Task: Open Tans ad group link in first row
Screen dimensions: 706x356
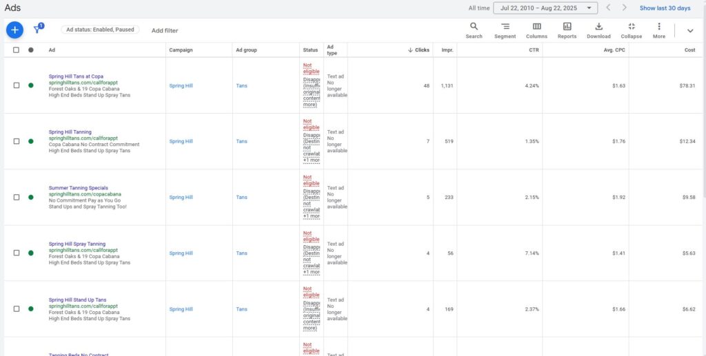Action: point(241,85)
